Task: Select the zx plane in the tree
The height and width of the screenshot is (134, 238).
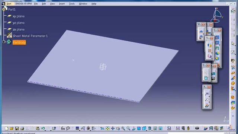Action: coord(19,29)
